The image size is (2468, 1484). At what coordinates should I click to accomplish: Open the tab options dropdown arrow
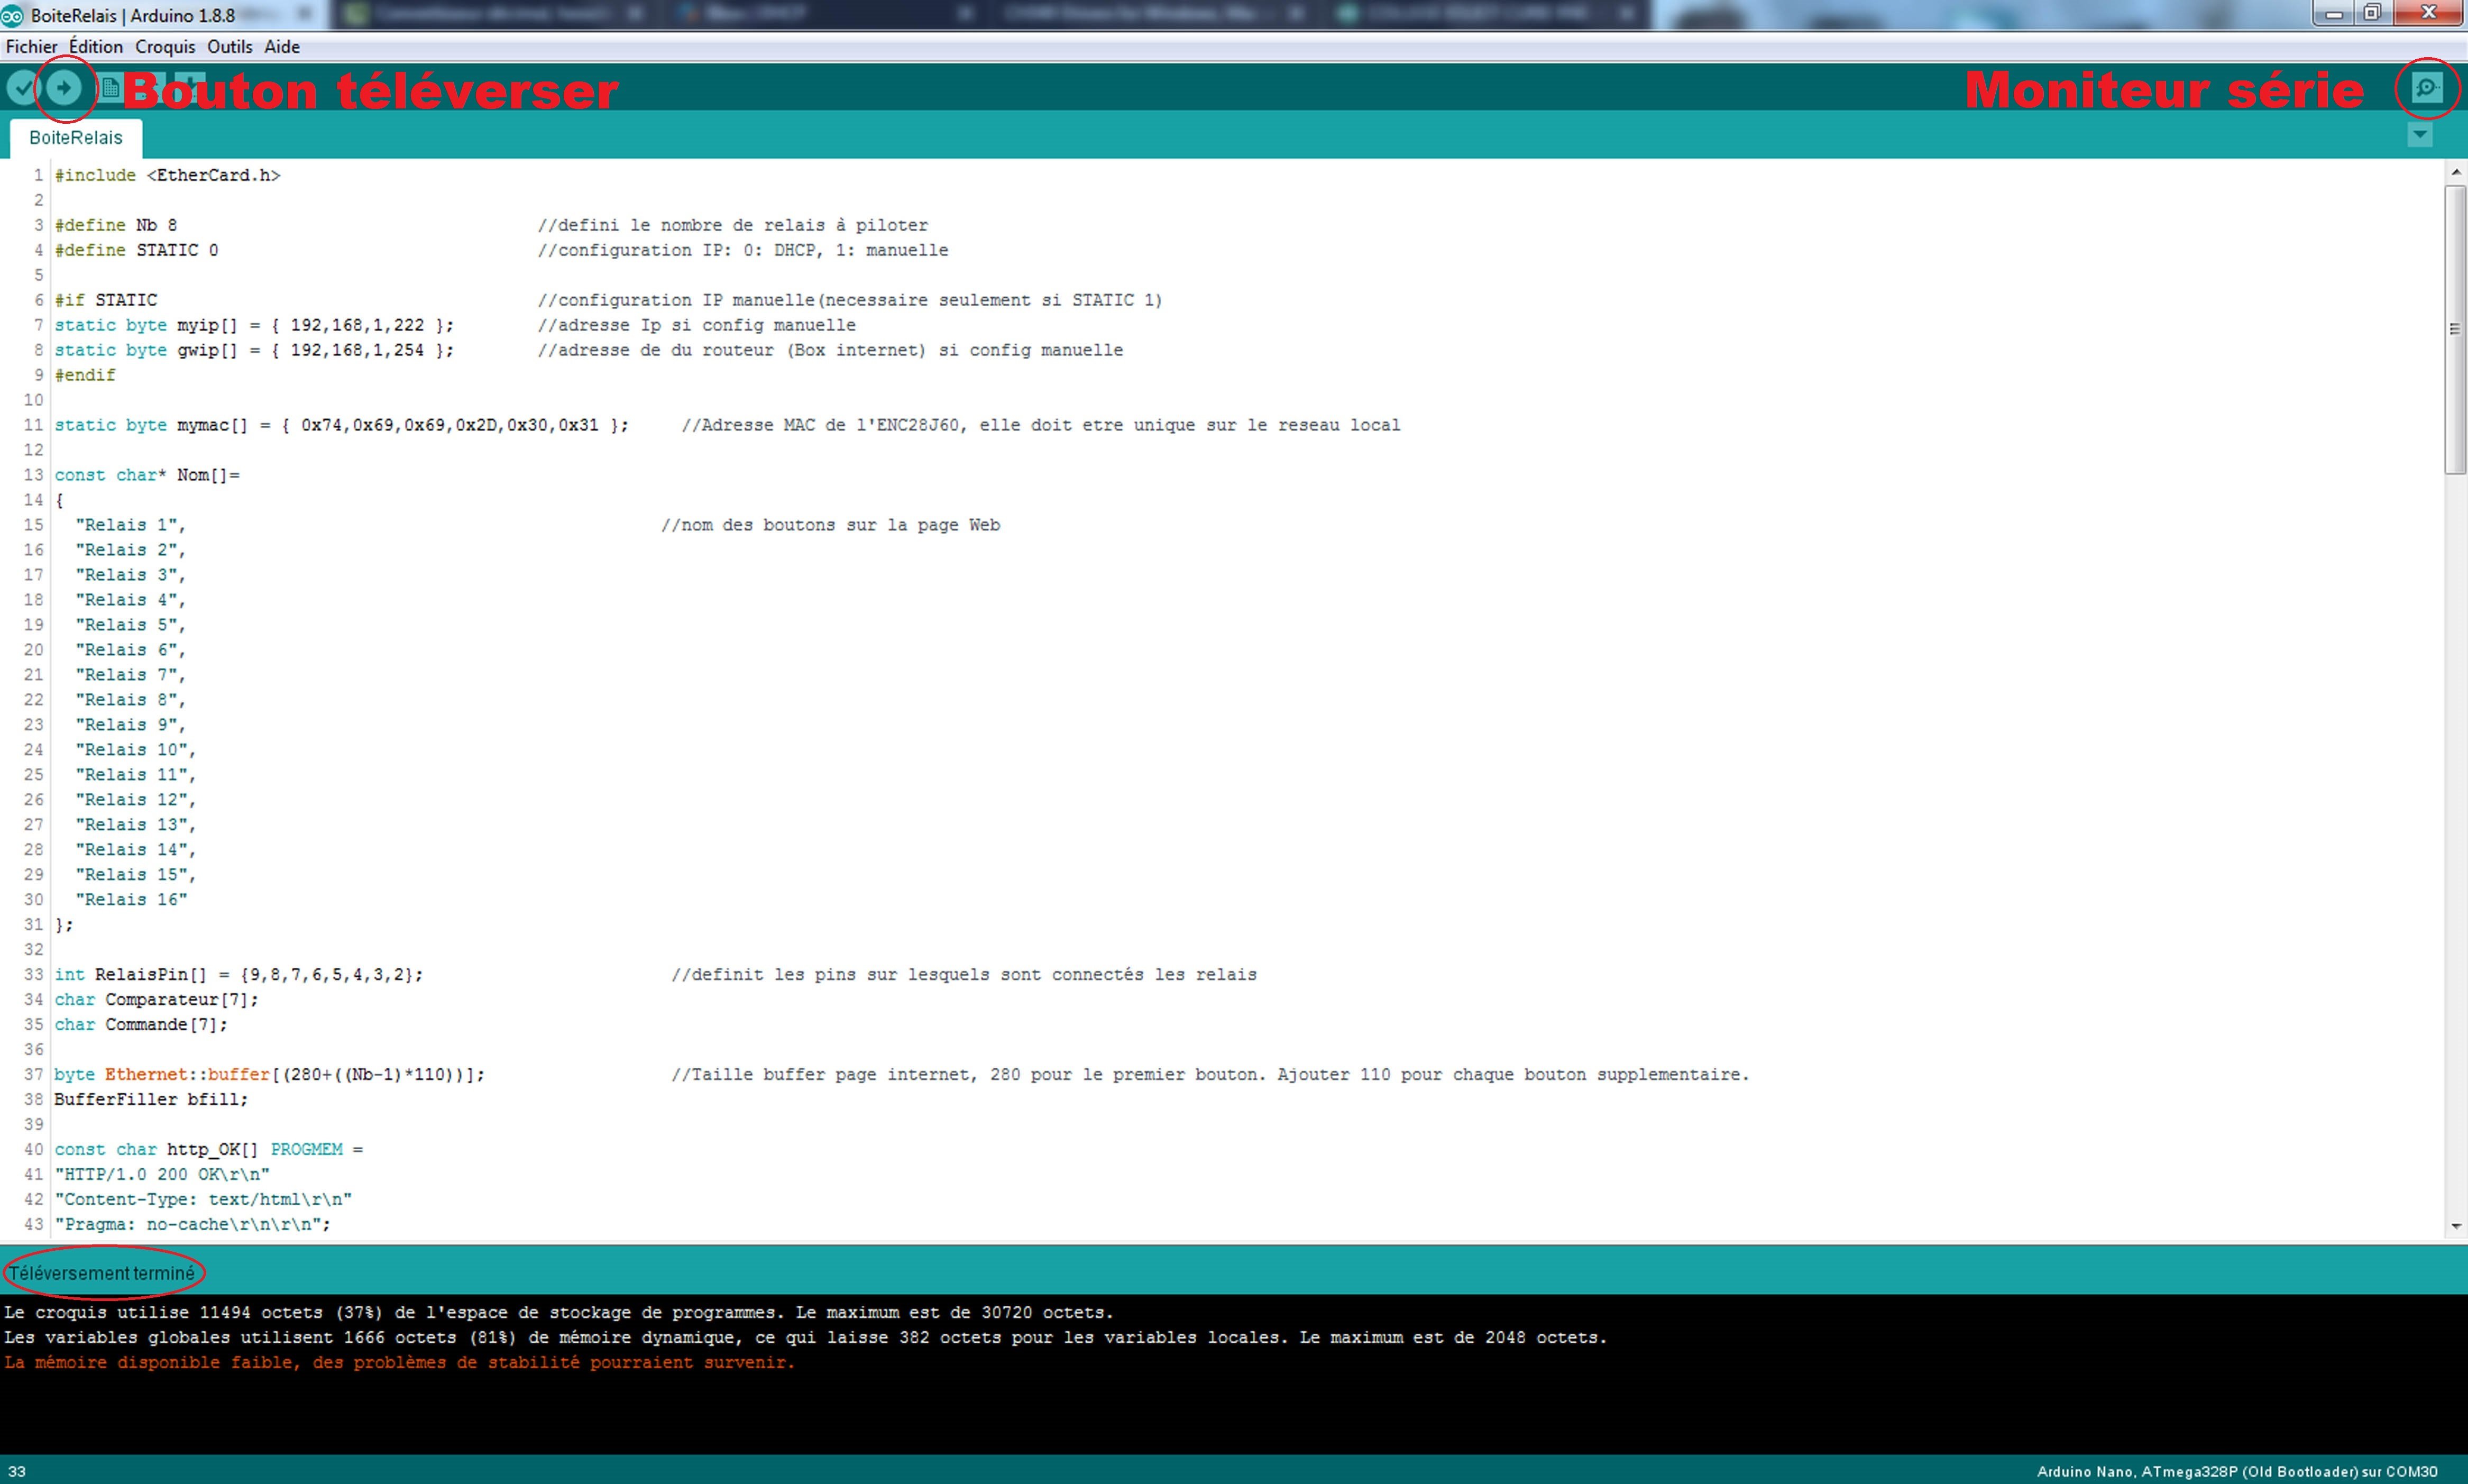pos(2420,134)
